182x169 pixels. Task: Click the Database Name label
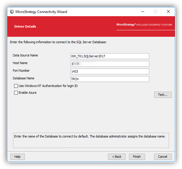coord(24,78)
